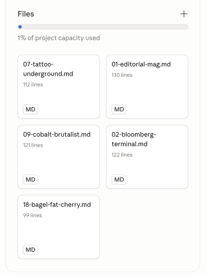Click the MD badge on 18-bagel-fat-cherry

click(x=30, y=250)
